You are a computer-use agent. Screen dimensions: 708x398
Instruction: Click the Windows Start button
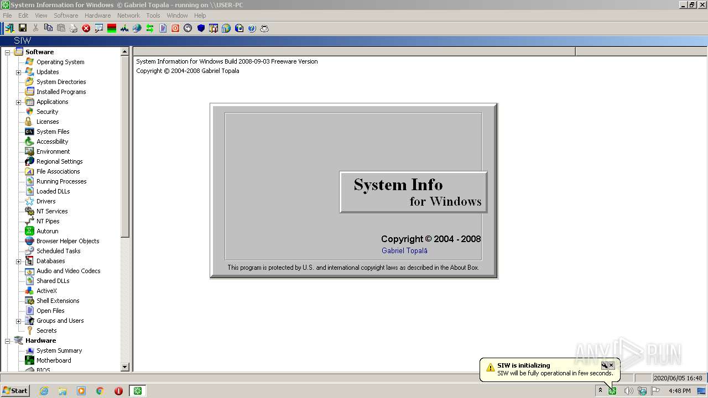15,391
